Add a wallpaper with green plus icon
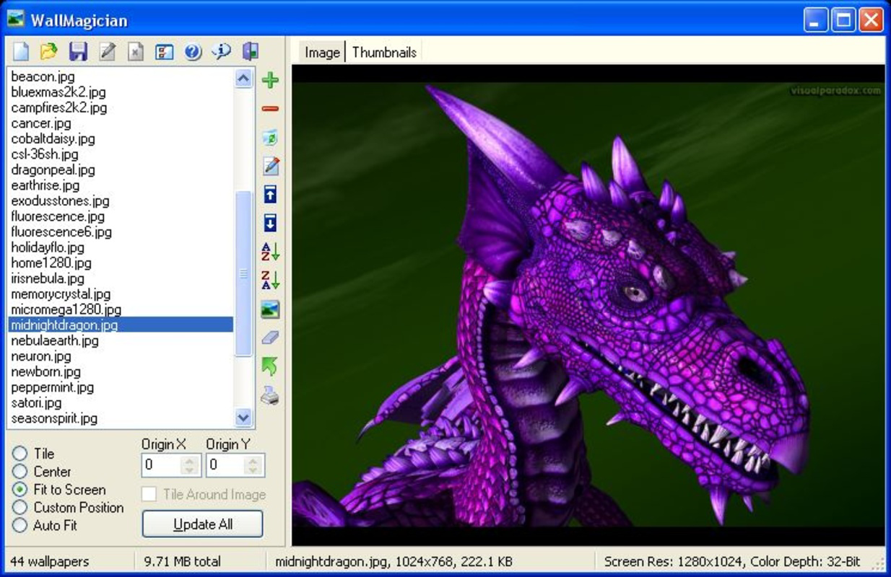The height and width of the screenshot is (577, 891). (x=270, y=80)
